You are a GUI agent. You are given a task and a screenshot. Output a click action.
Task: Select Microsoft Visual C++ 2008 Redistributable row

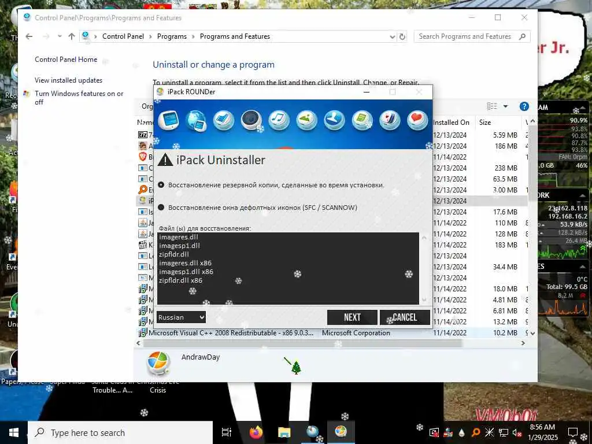click(x=332, y=333)
